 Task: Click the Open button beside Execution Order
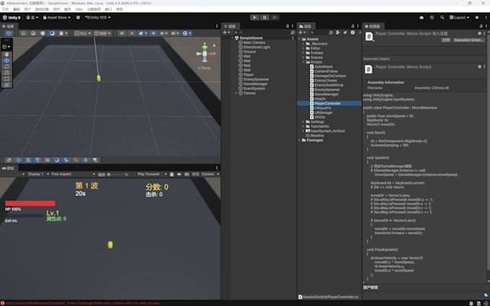[445, 40]
